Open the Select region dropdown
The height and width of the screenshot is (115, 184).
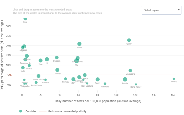point(161,10)
